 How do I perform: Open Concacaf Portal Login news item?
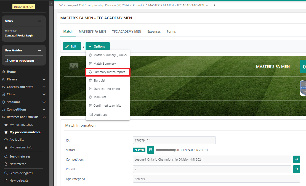pos(19,36)
